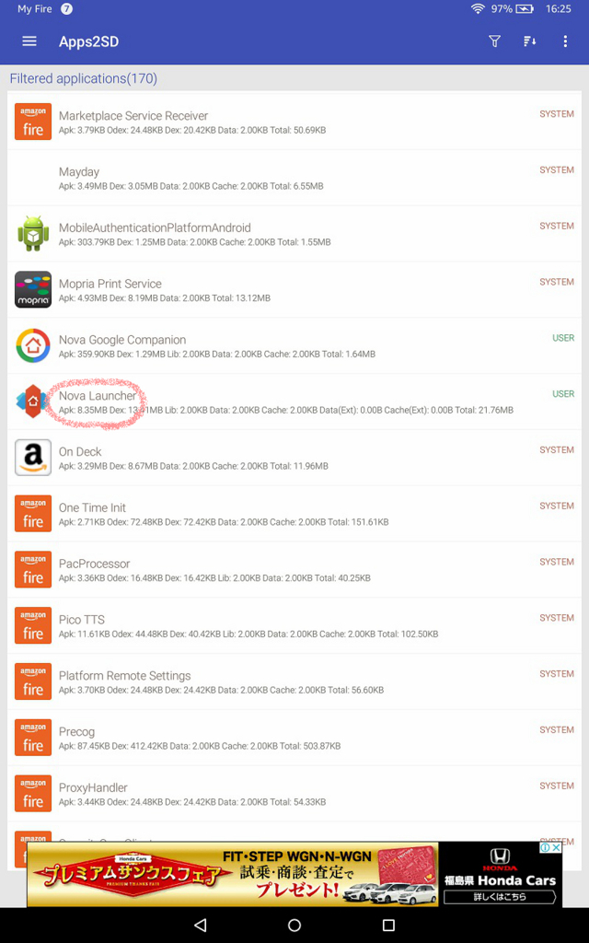
Task: Select the Mopria Print Service icon
Action: pos(33,290)
